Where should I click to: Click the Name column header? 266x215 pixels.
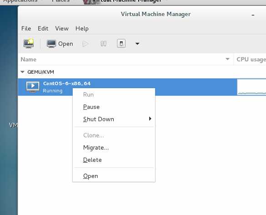(125, 60)
